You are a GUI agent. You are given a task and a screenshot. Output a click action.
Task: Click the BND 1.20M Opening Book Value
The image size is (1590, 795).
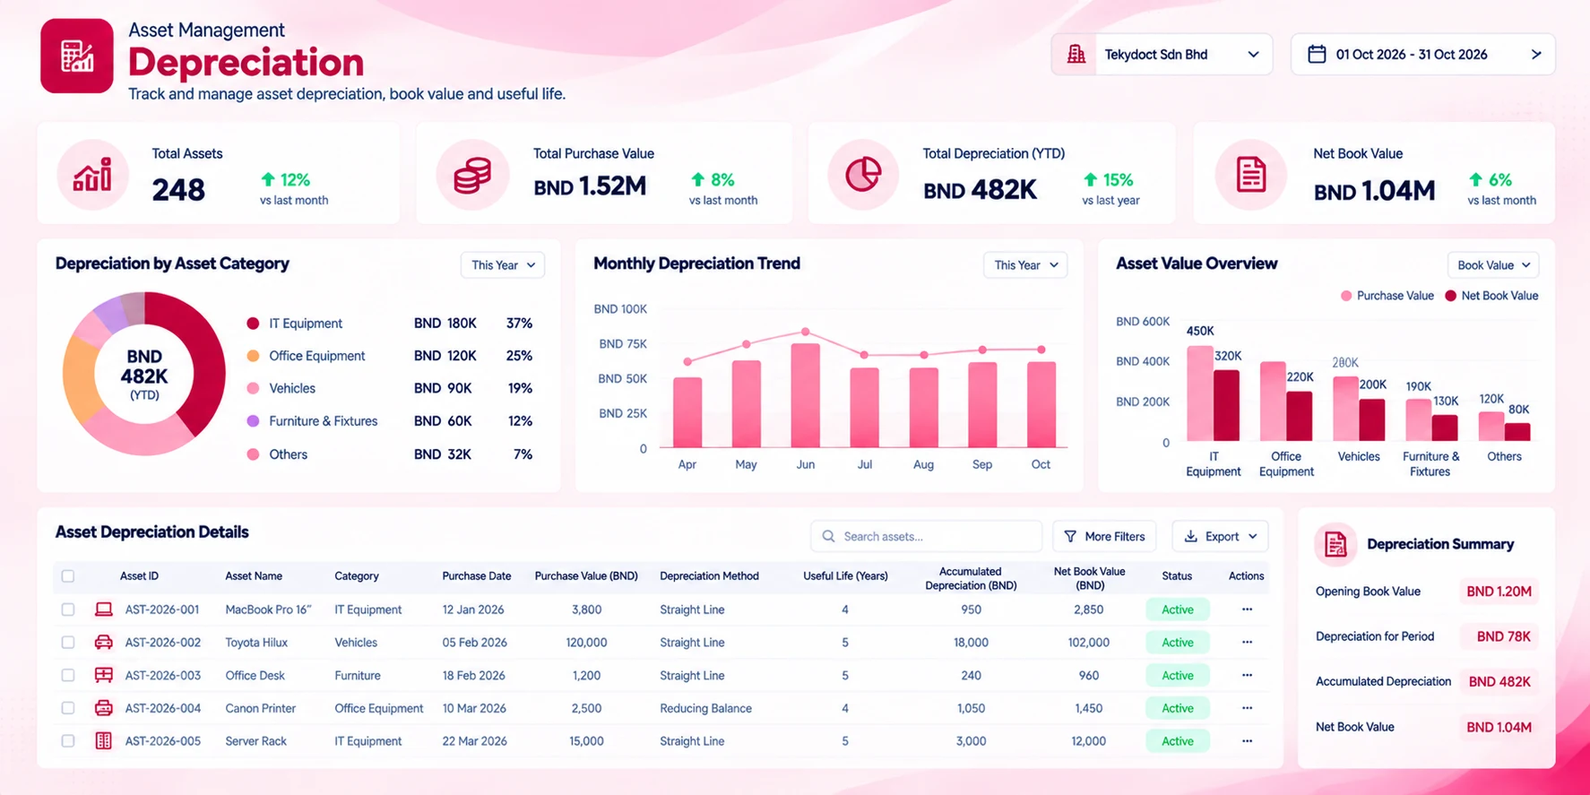coord(1499,592)
